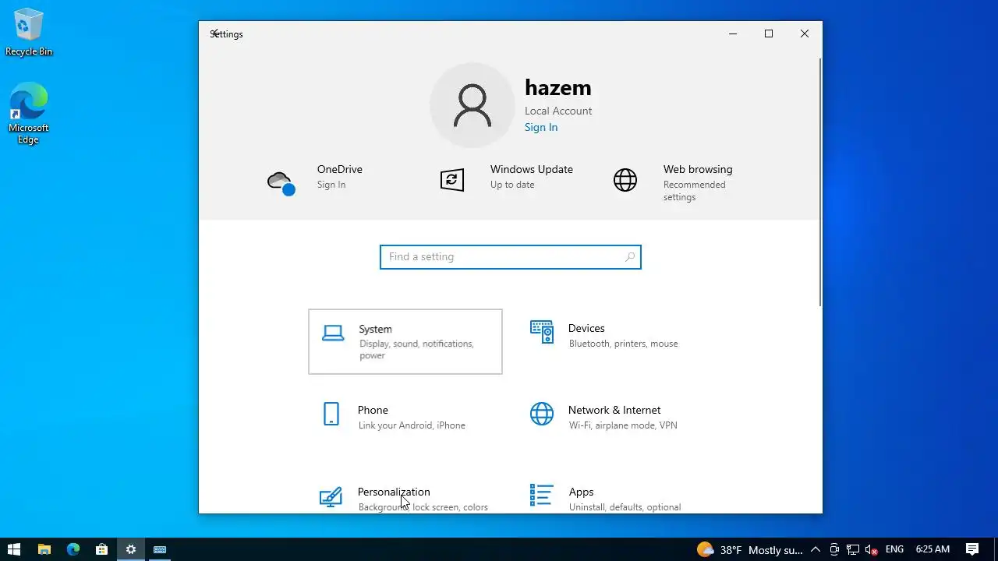Click the Local Account label
Viewport: 998px width, 561px height.
coord(558,111)
